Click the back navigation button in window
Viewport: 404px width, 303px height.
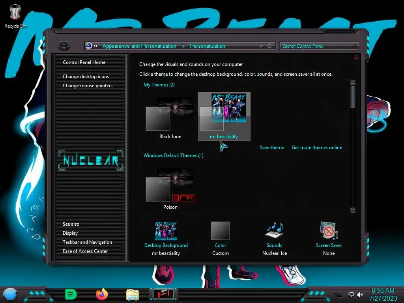point(64,46)
